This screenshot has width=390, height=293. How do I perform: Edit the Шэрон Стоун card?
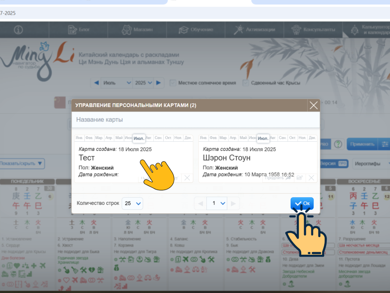(300, 178)
